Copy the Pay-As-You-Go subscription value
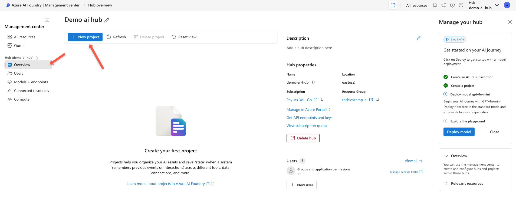Viewport: 516px width, 199px height. tap(322, 100)
